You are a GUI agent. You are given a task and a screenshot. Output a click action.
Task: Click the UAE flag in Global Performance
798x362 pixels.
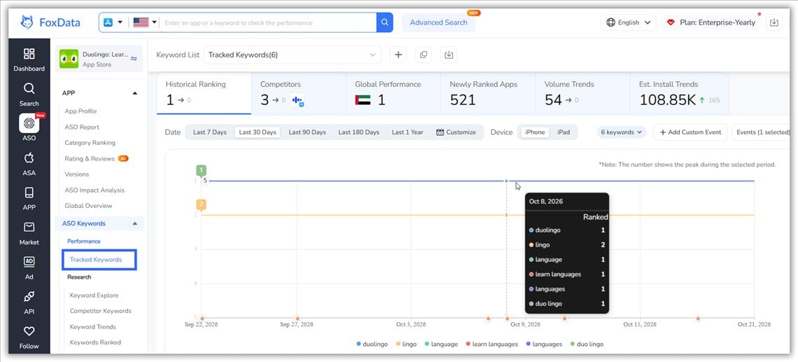[363, 100]
